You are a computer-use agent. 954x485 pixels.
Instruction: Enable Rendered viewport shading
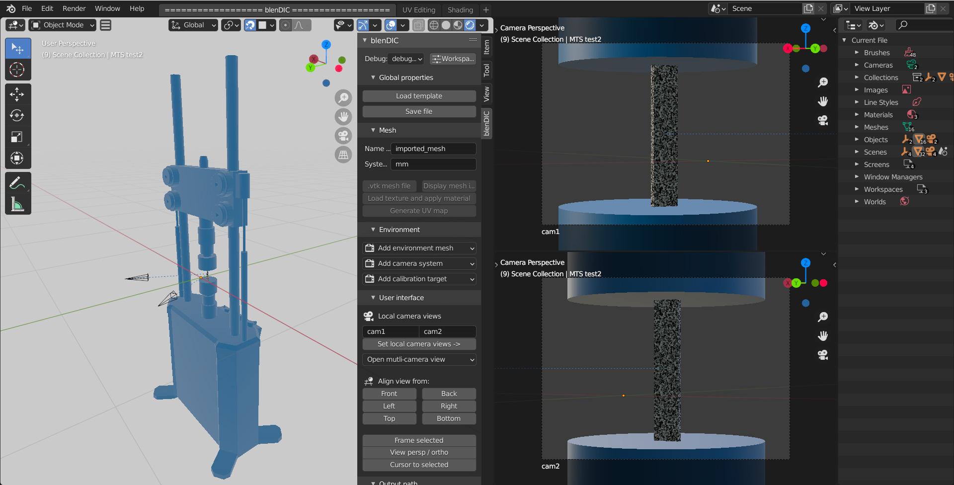point(469,25)
